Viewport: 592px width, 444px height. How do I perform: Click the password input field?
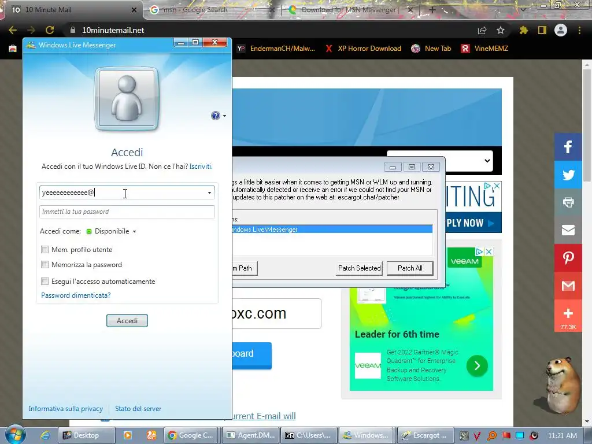coord(127,212)
